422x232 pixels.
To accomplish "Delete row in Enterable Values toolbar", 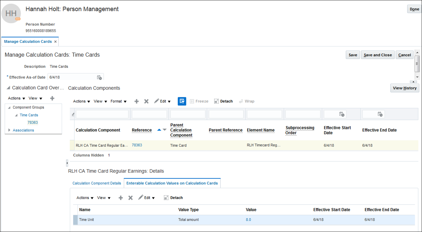I will 130,198.
